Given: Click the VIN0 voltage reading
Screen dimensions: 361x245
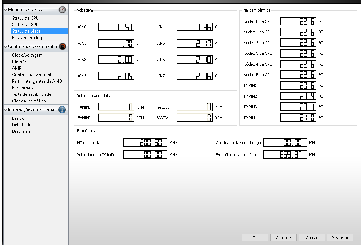Looking at the screenshot, I should click(x=116, y=27).
